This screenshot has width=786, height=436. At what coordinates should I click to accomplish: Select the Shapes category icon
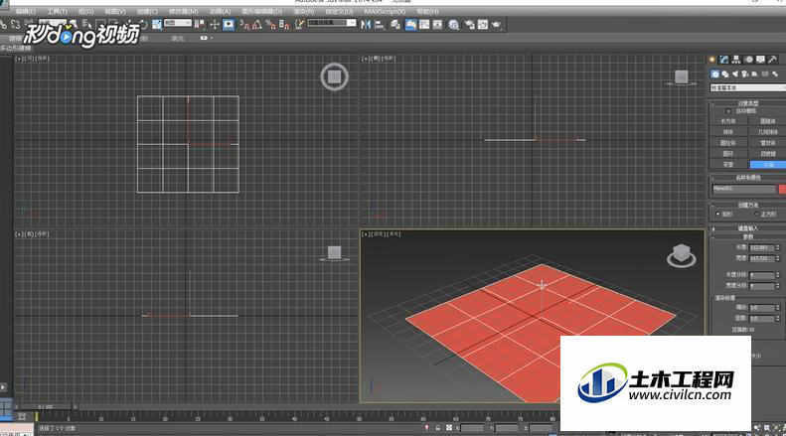(724, 74)
